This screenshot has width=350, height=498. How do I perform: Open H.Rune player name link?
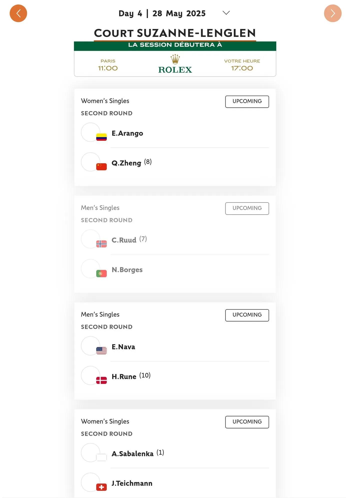(x=124, y=376)
